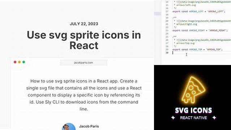Click the jacobparis.com address bar
The width and height of the screenshot is (231, 130).
point(84,62)
